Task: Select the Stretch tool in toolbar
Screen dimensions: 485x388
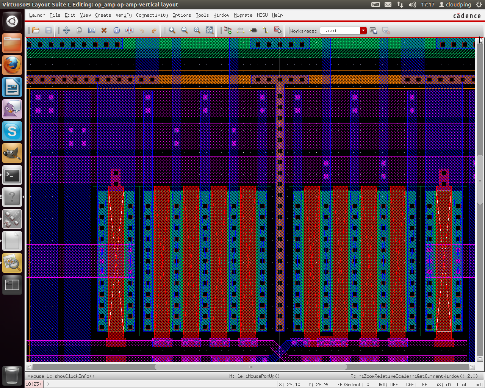Action: [x=92, y=30]
